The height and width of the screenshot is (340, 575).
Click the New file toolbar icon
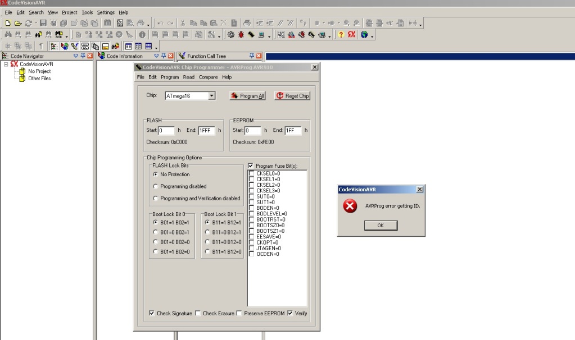8,23
